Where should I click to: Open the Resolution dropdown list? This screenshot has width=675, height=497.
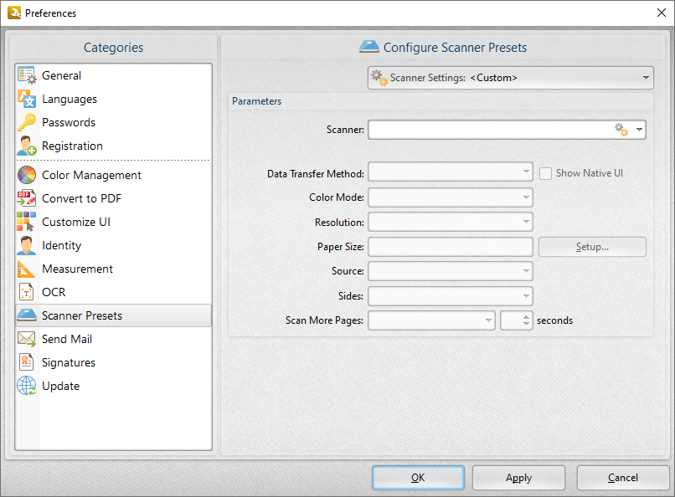(451, 222)
